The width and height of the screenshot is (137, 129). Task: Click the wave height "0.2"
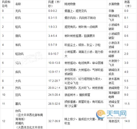tap(126, 27)
